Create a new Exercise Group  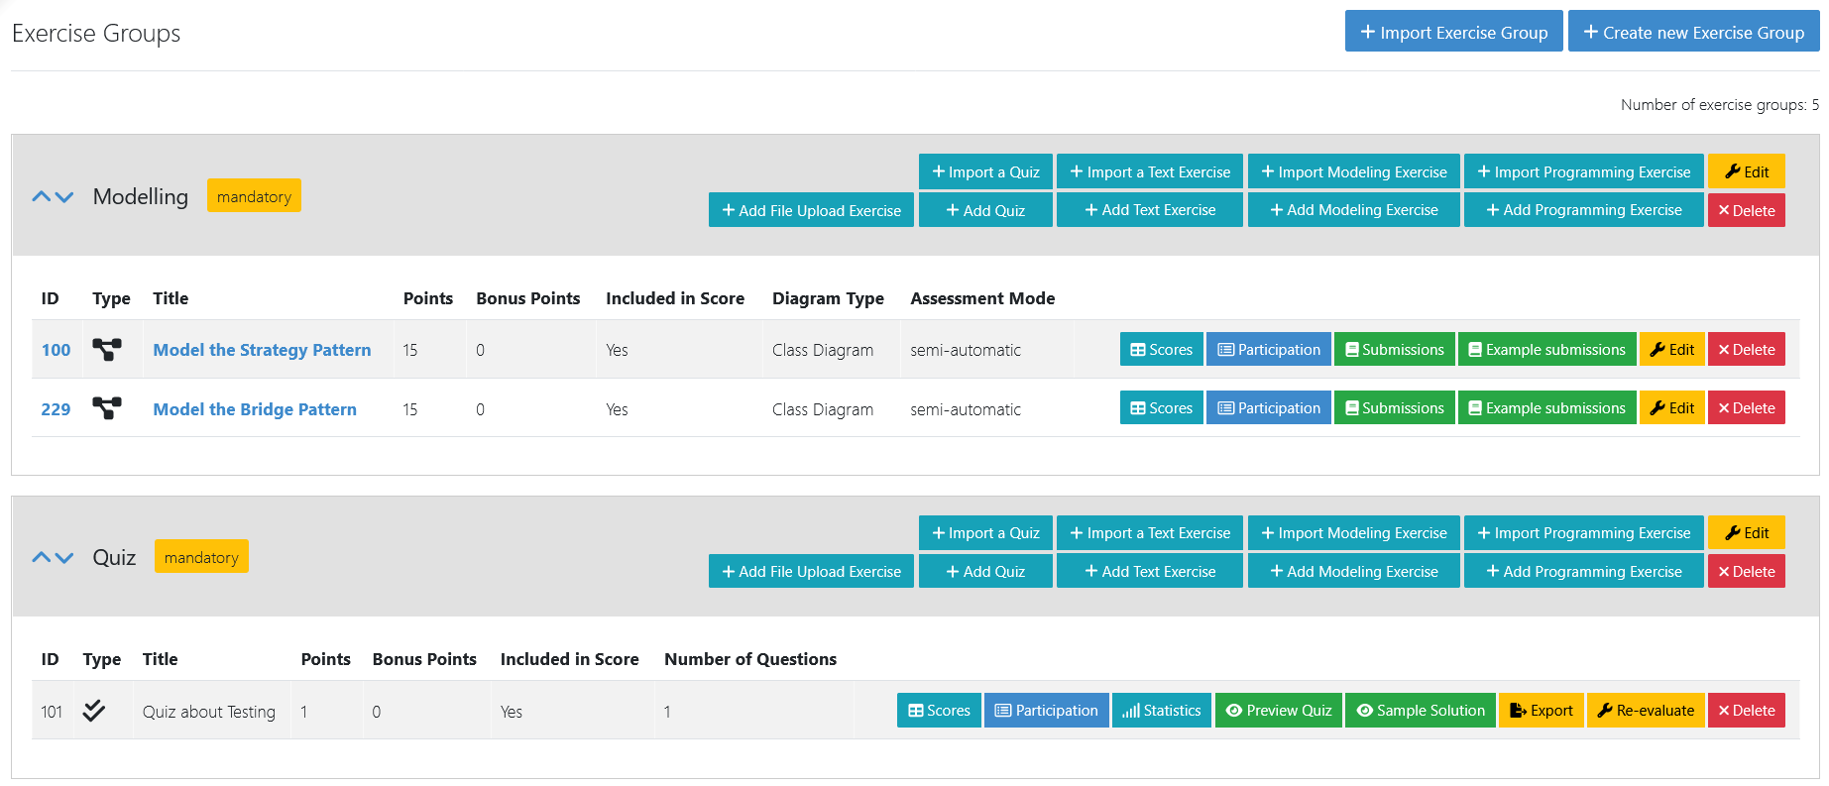point(1693,32)
